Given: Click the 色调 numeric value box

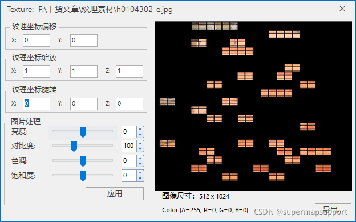Looking at the screenshot, I should coord(129,161).
